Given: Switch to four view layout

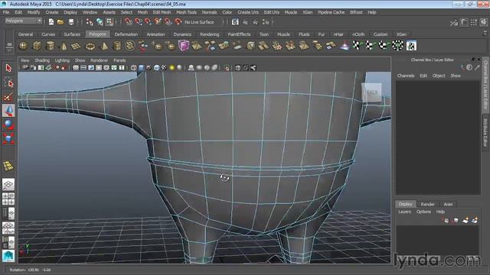Looking at the screenshot, I should click(x=8, y=199).
